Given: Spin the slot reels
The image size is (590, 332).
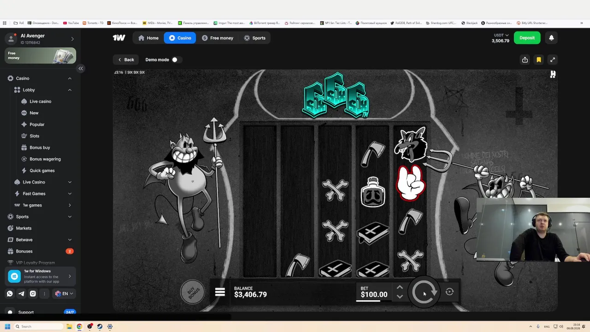Looking at the screenshot, I should pos(424,292).
